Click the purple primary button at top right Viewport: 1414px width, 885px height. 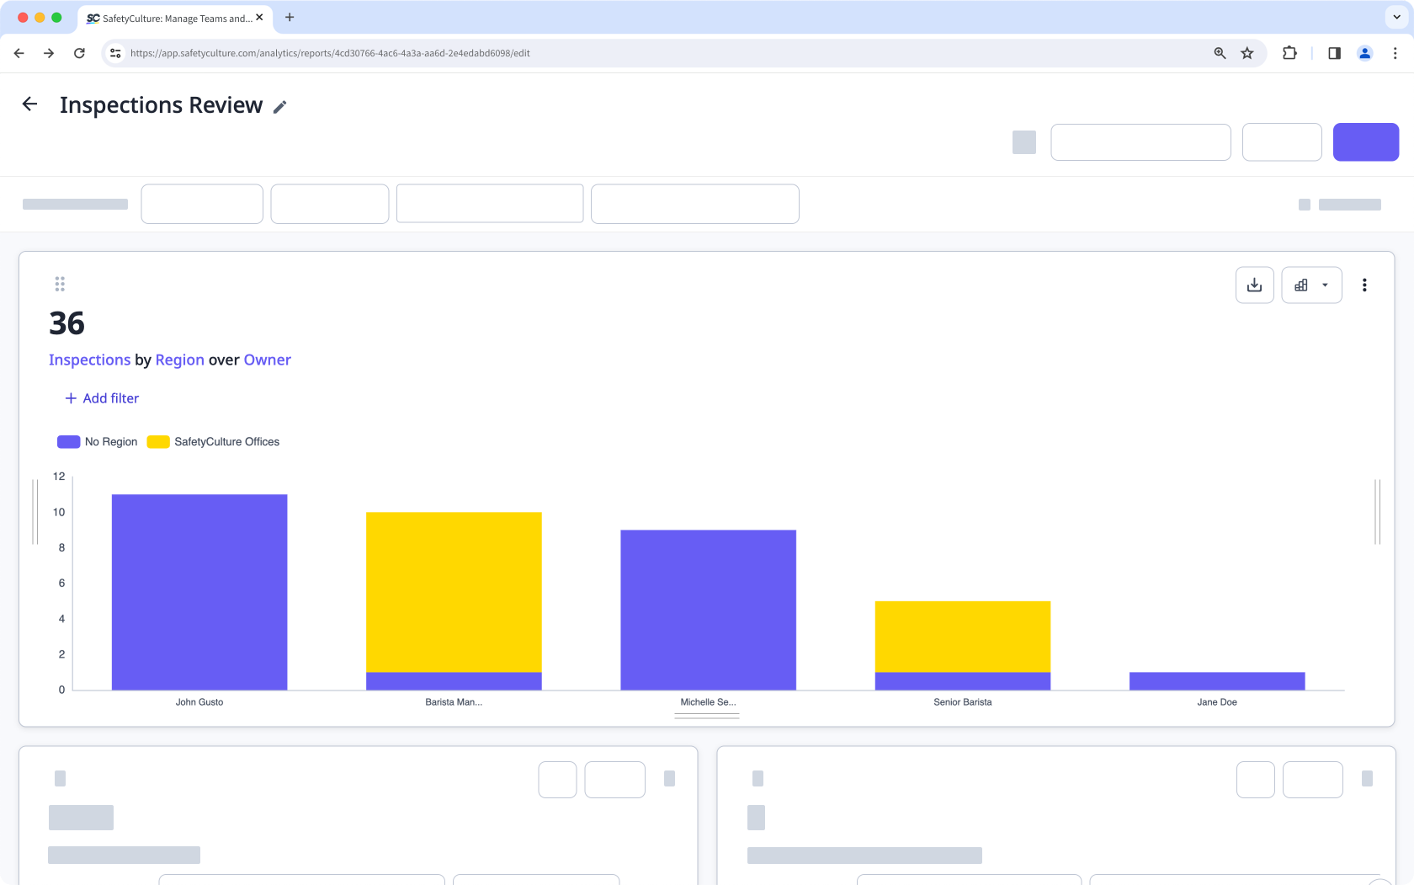pos(1366,141)
